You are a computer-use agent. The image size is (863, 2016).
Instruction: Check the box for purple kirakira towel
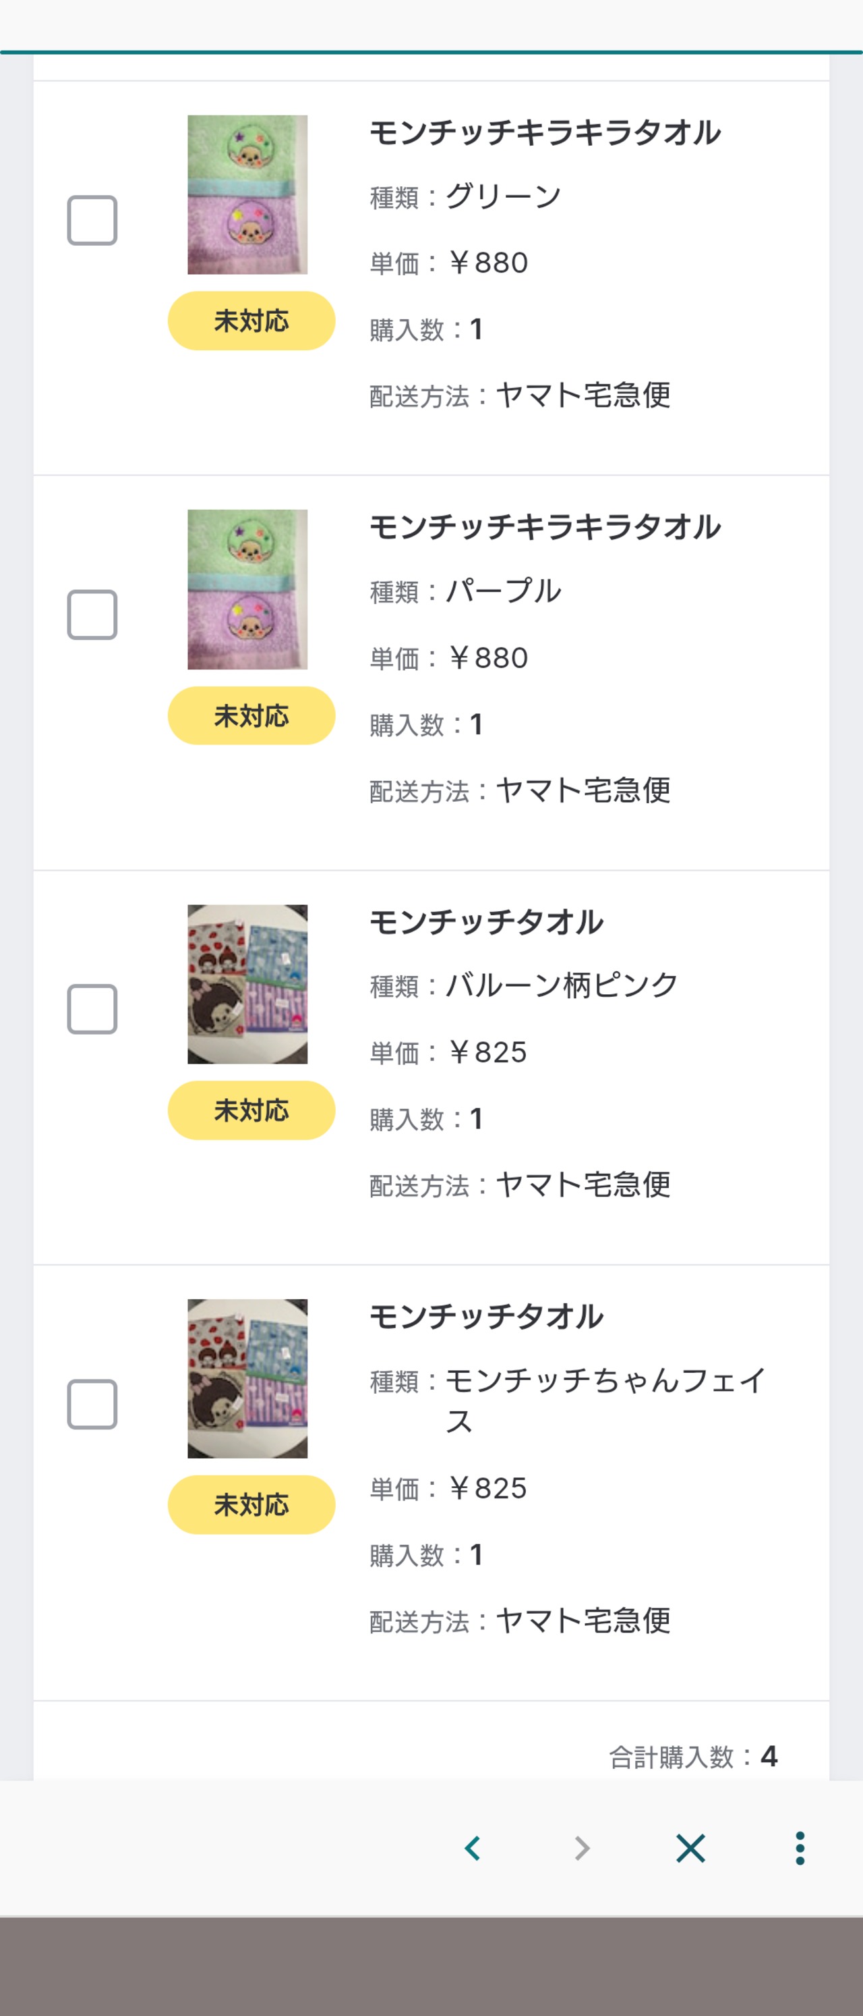click(x=92, y=614)
